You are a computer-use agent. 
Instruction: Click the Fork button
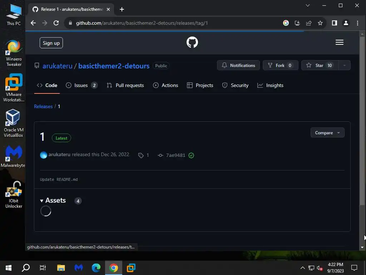pyautogui.click(x=280, y=65)
